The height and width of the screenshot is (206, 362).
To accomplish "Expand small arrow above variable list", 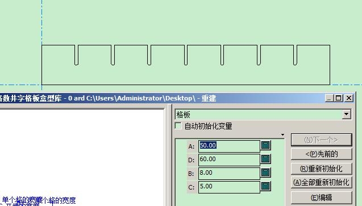I will tap(282, 134).
